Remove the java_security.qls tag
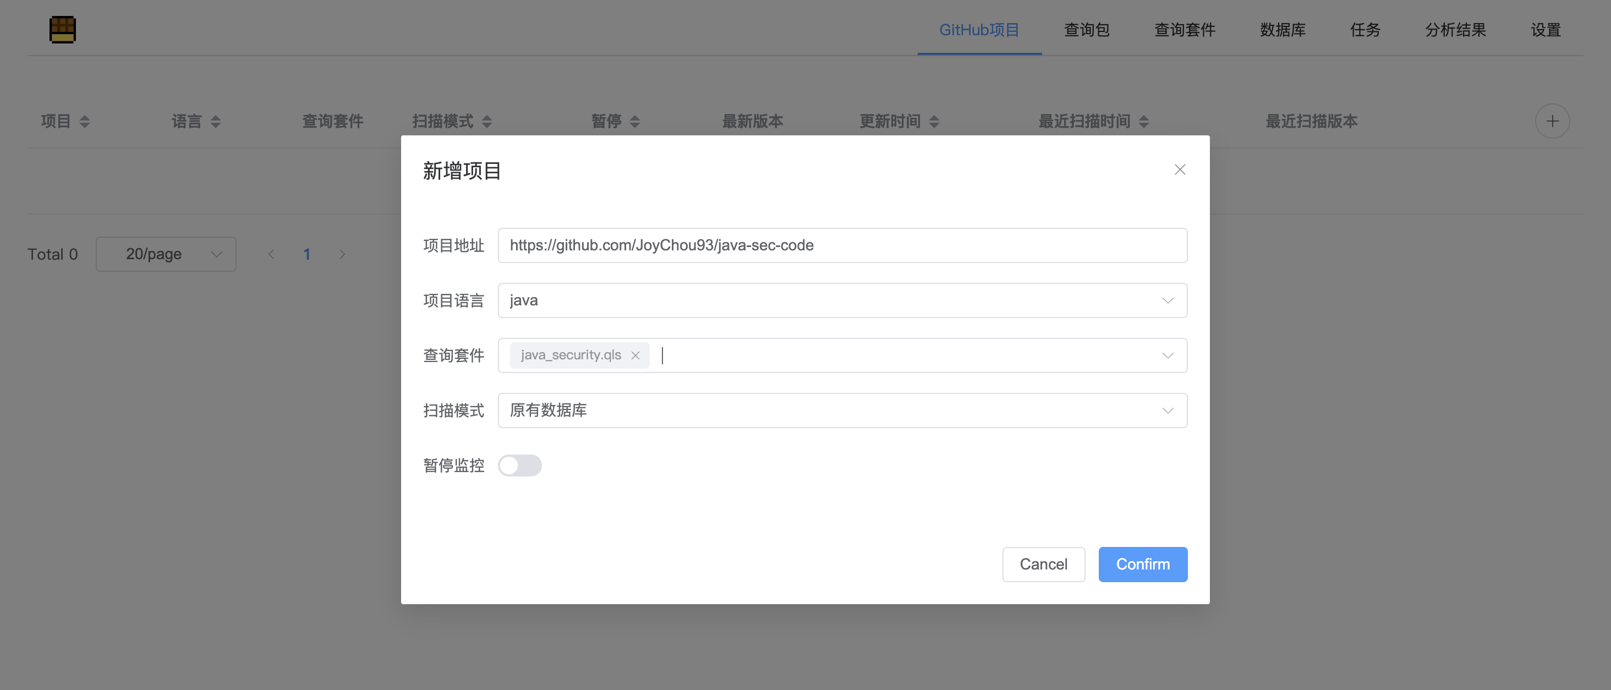The image size is (1611, 690). 635,355
